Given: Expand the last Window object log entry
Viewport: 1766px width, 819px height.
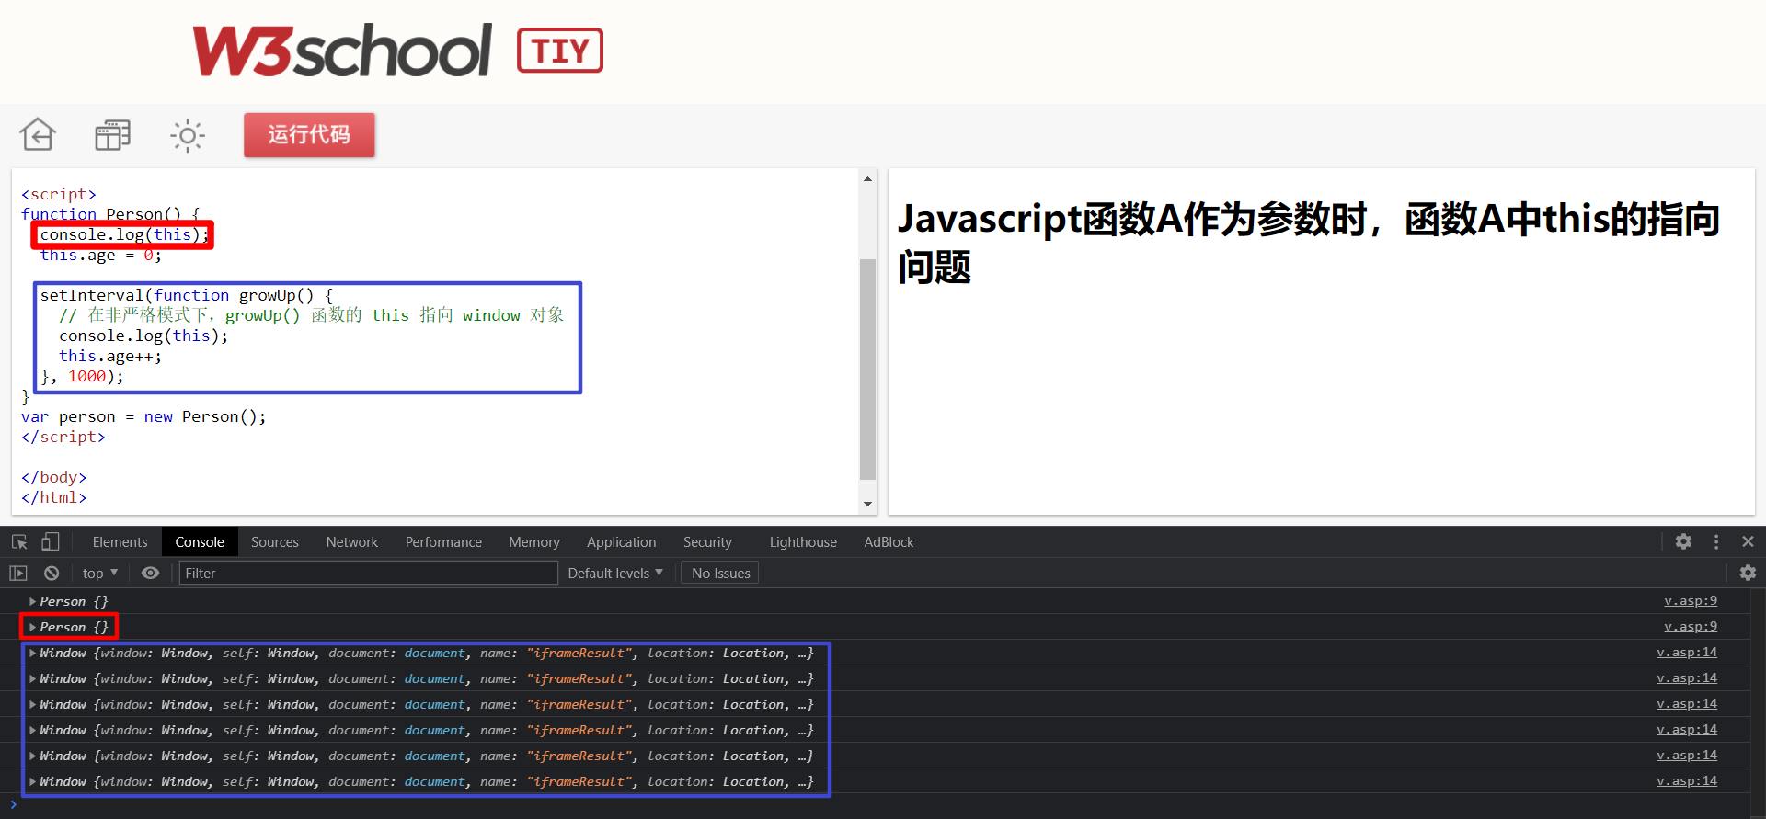Looking at the screenshot, I should click(32, 781).
